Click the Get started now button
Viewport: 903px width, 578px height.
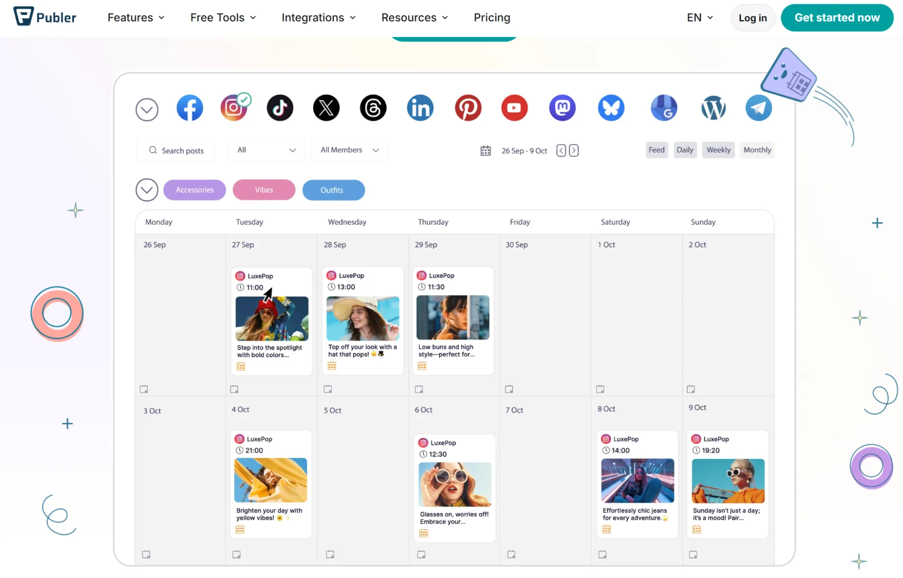click(x=837, y=18)
